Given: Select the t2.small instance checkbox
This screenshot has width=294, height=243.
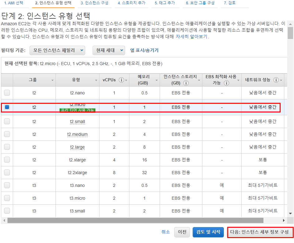Looking at the screenshot, I should point(7,121).
